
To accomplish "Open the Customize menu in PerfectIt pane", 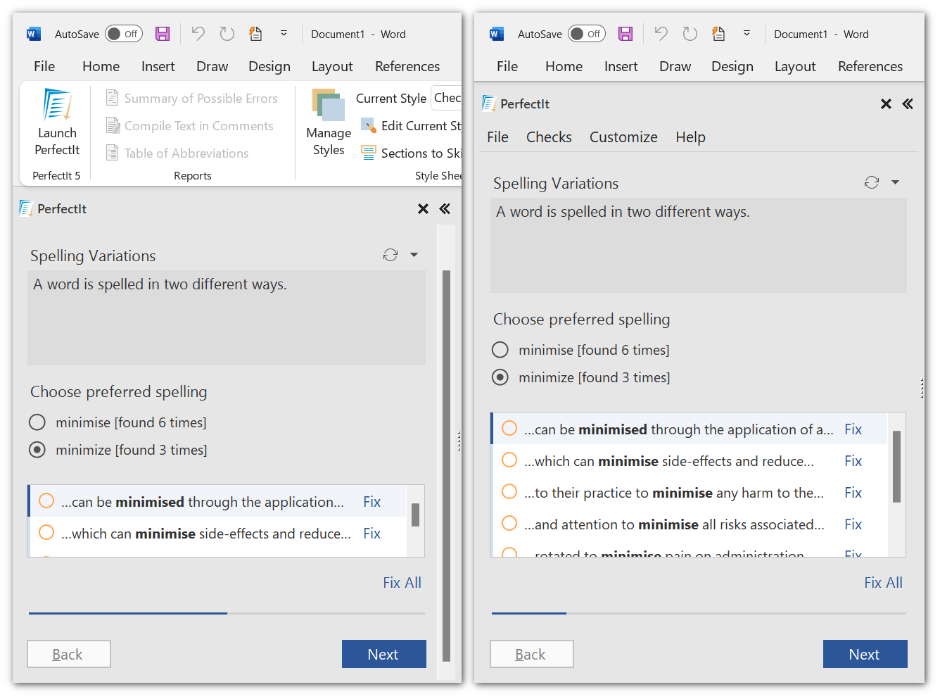I will click(x=623, y=137).
